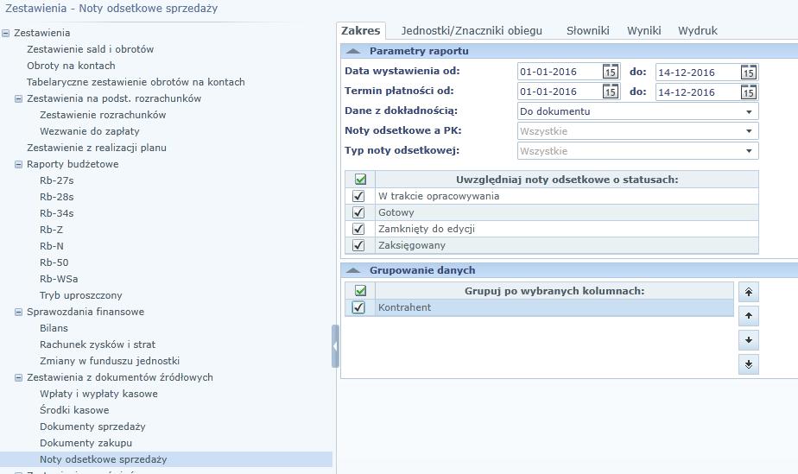Open the Wydruk tab
798x474 pixels.
[698, 30]
